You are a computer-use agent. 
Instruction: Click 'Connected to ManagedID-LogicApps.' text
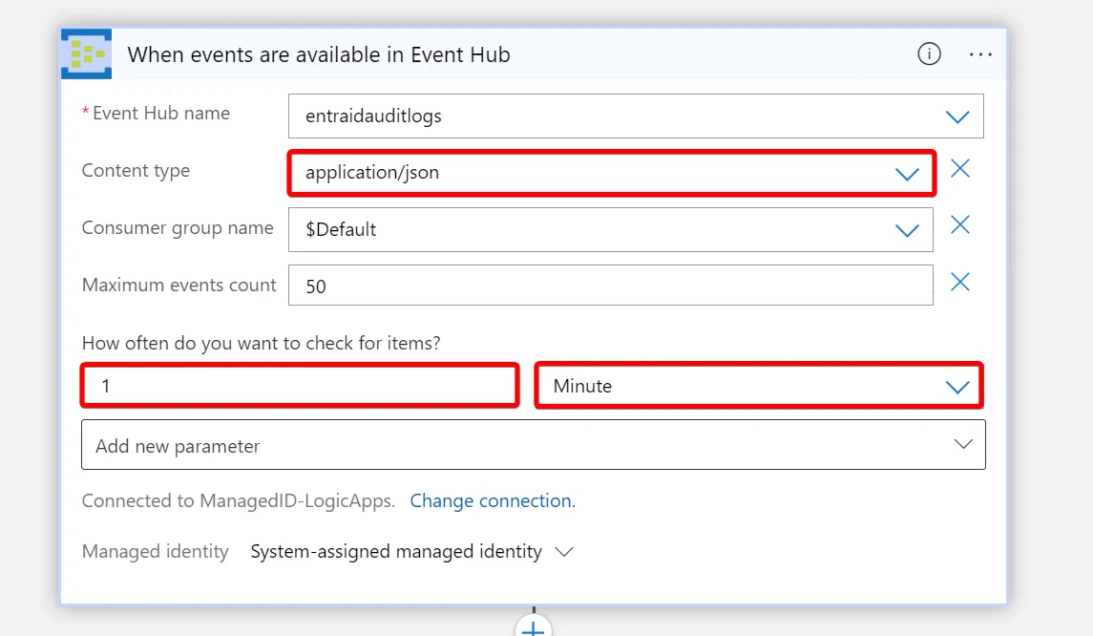(239, 500)
